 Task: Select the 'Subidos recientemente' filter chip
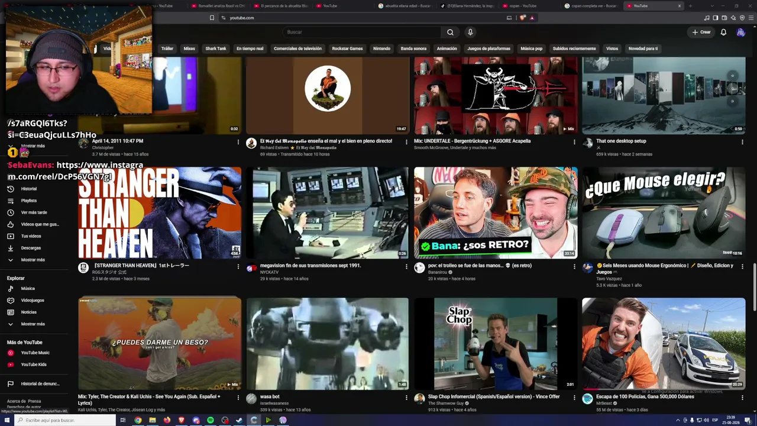(x=574, y=49)
